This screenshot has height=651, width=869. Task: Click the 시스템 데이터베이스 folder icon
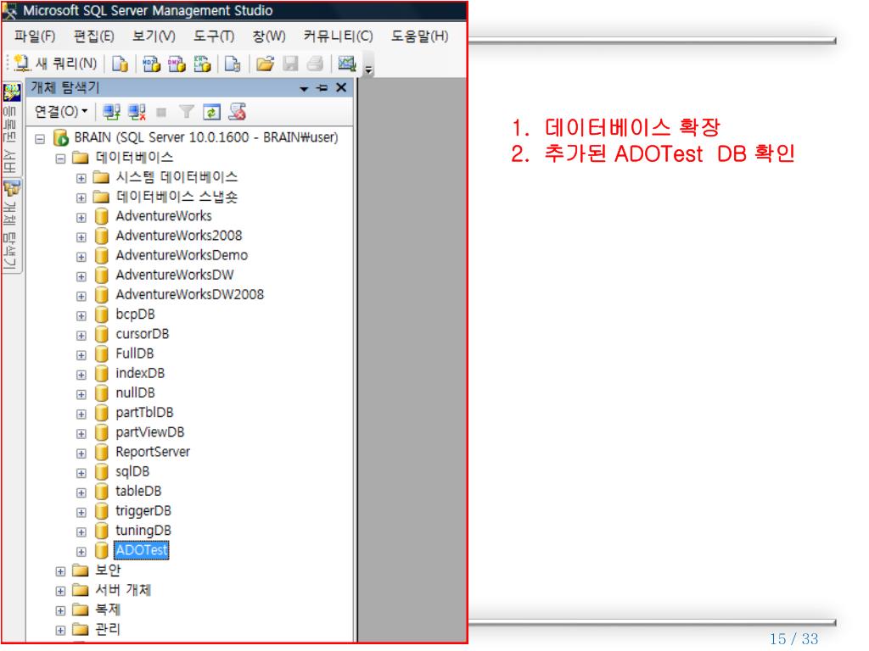click(101, 177)
